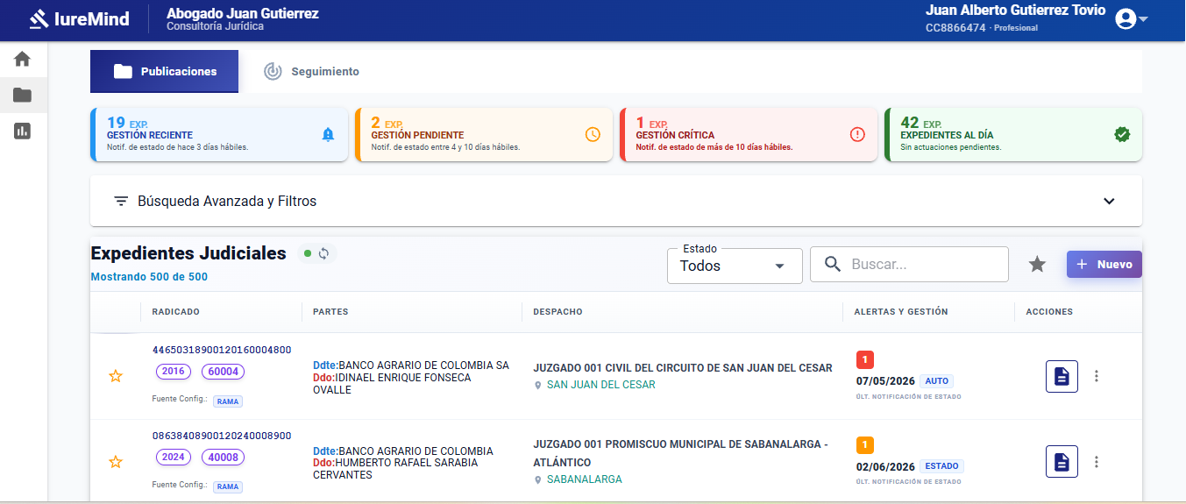Click the Nuevo button
This screenshot has width=1186, height=504.
pos(1104,264)
